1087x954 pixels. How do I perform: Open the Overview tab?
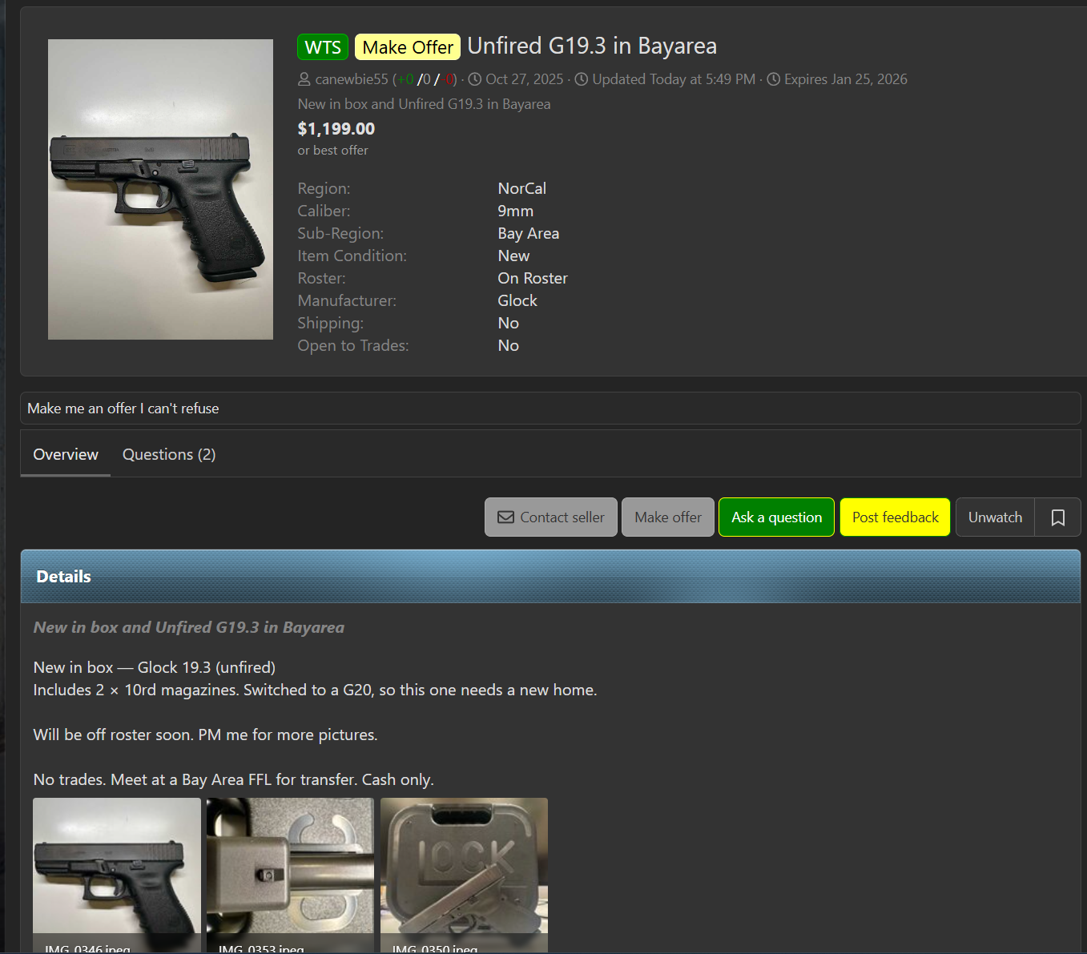pyautogui.click(x=66, y=454)
